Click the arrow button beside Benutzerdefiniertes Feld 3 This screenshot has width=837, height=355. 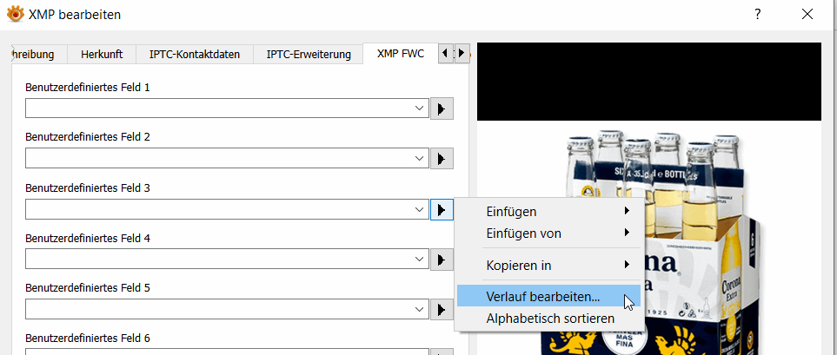click(442, 209)
